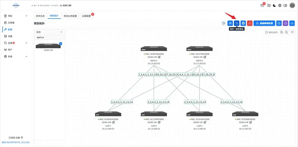Select the SONIC-VM inventory switch thumbnail
Image resolution: width=298 pixels, height=147 pixels.
click(x=48, y=46)
